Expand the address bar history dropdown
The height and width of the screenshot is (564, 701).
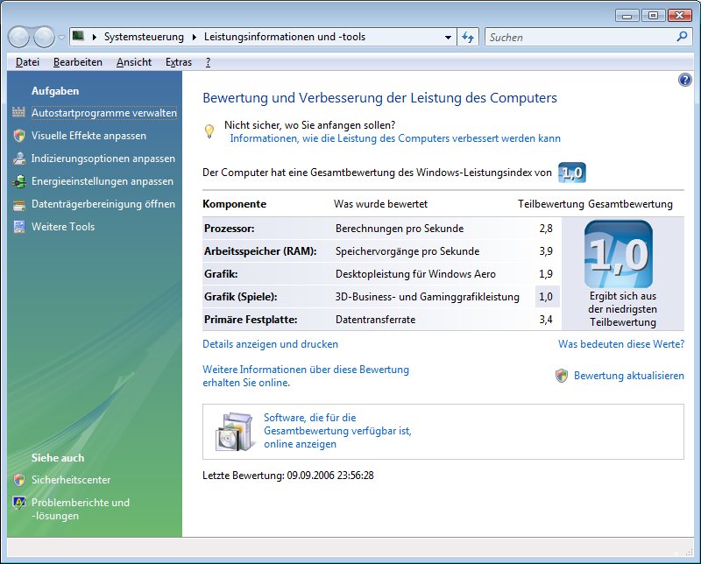click(448, 38)
